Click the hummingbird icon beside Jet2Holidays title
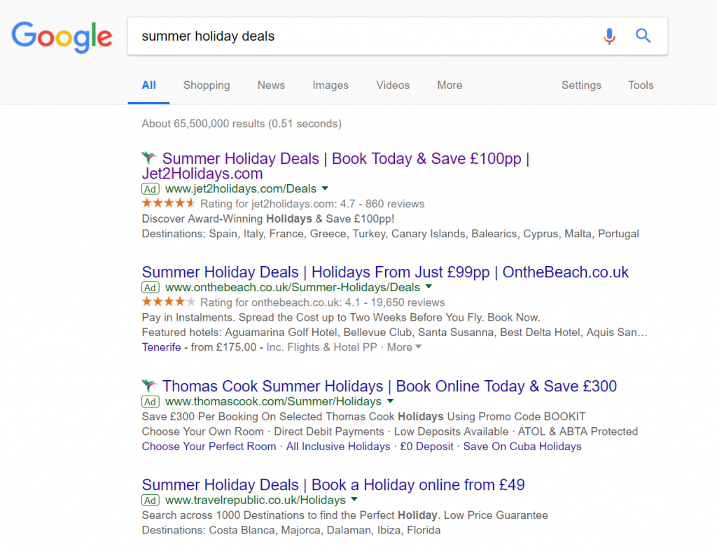 [149, 158]
